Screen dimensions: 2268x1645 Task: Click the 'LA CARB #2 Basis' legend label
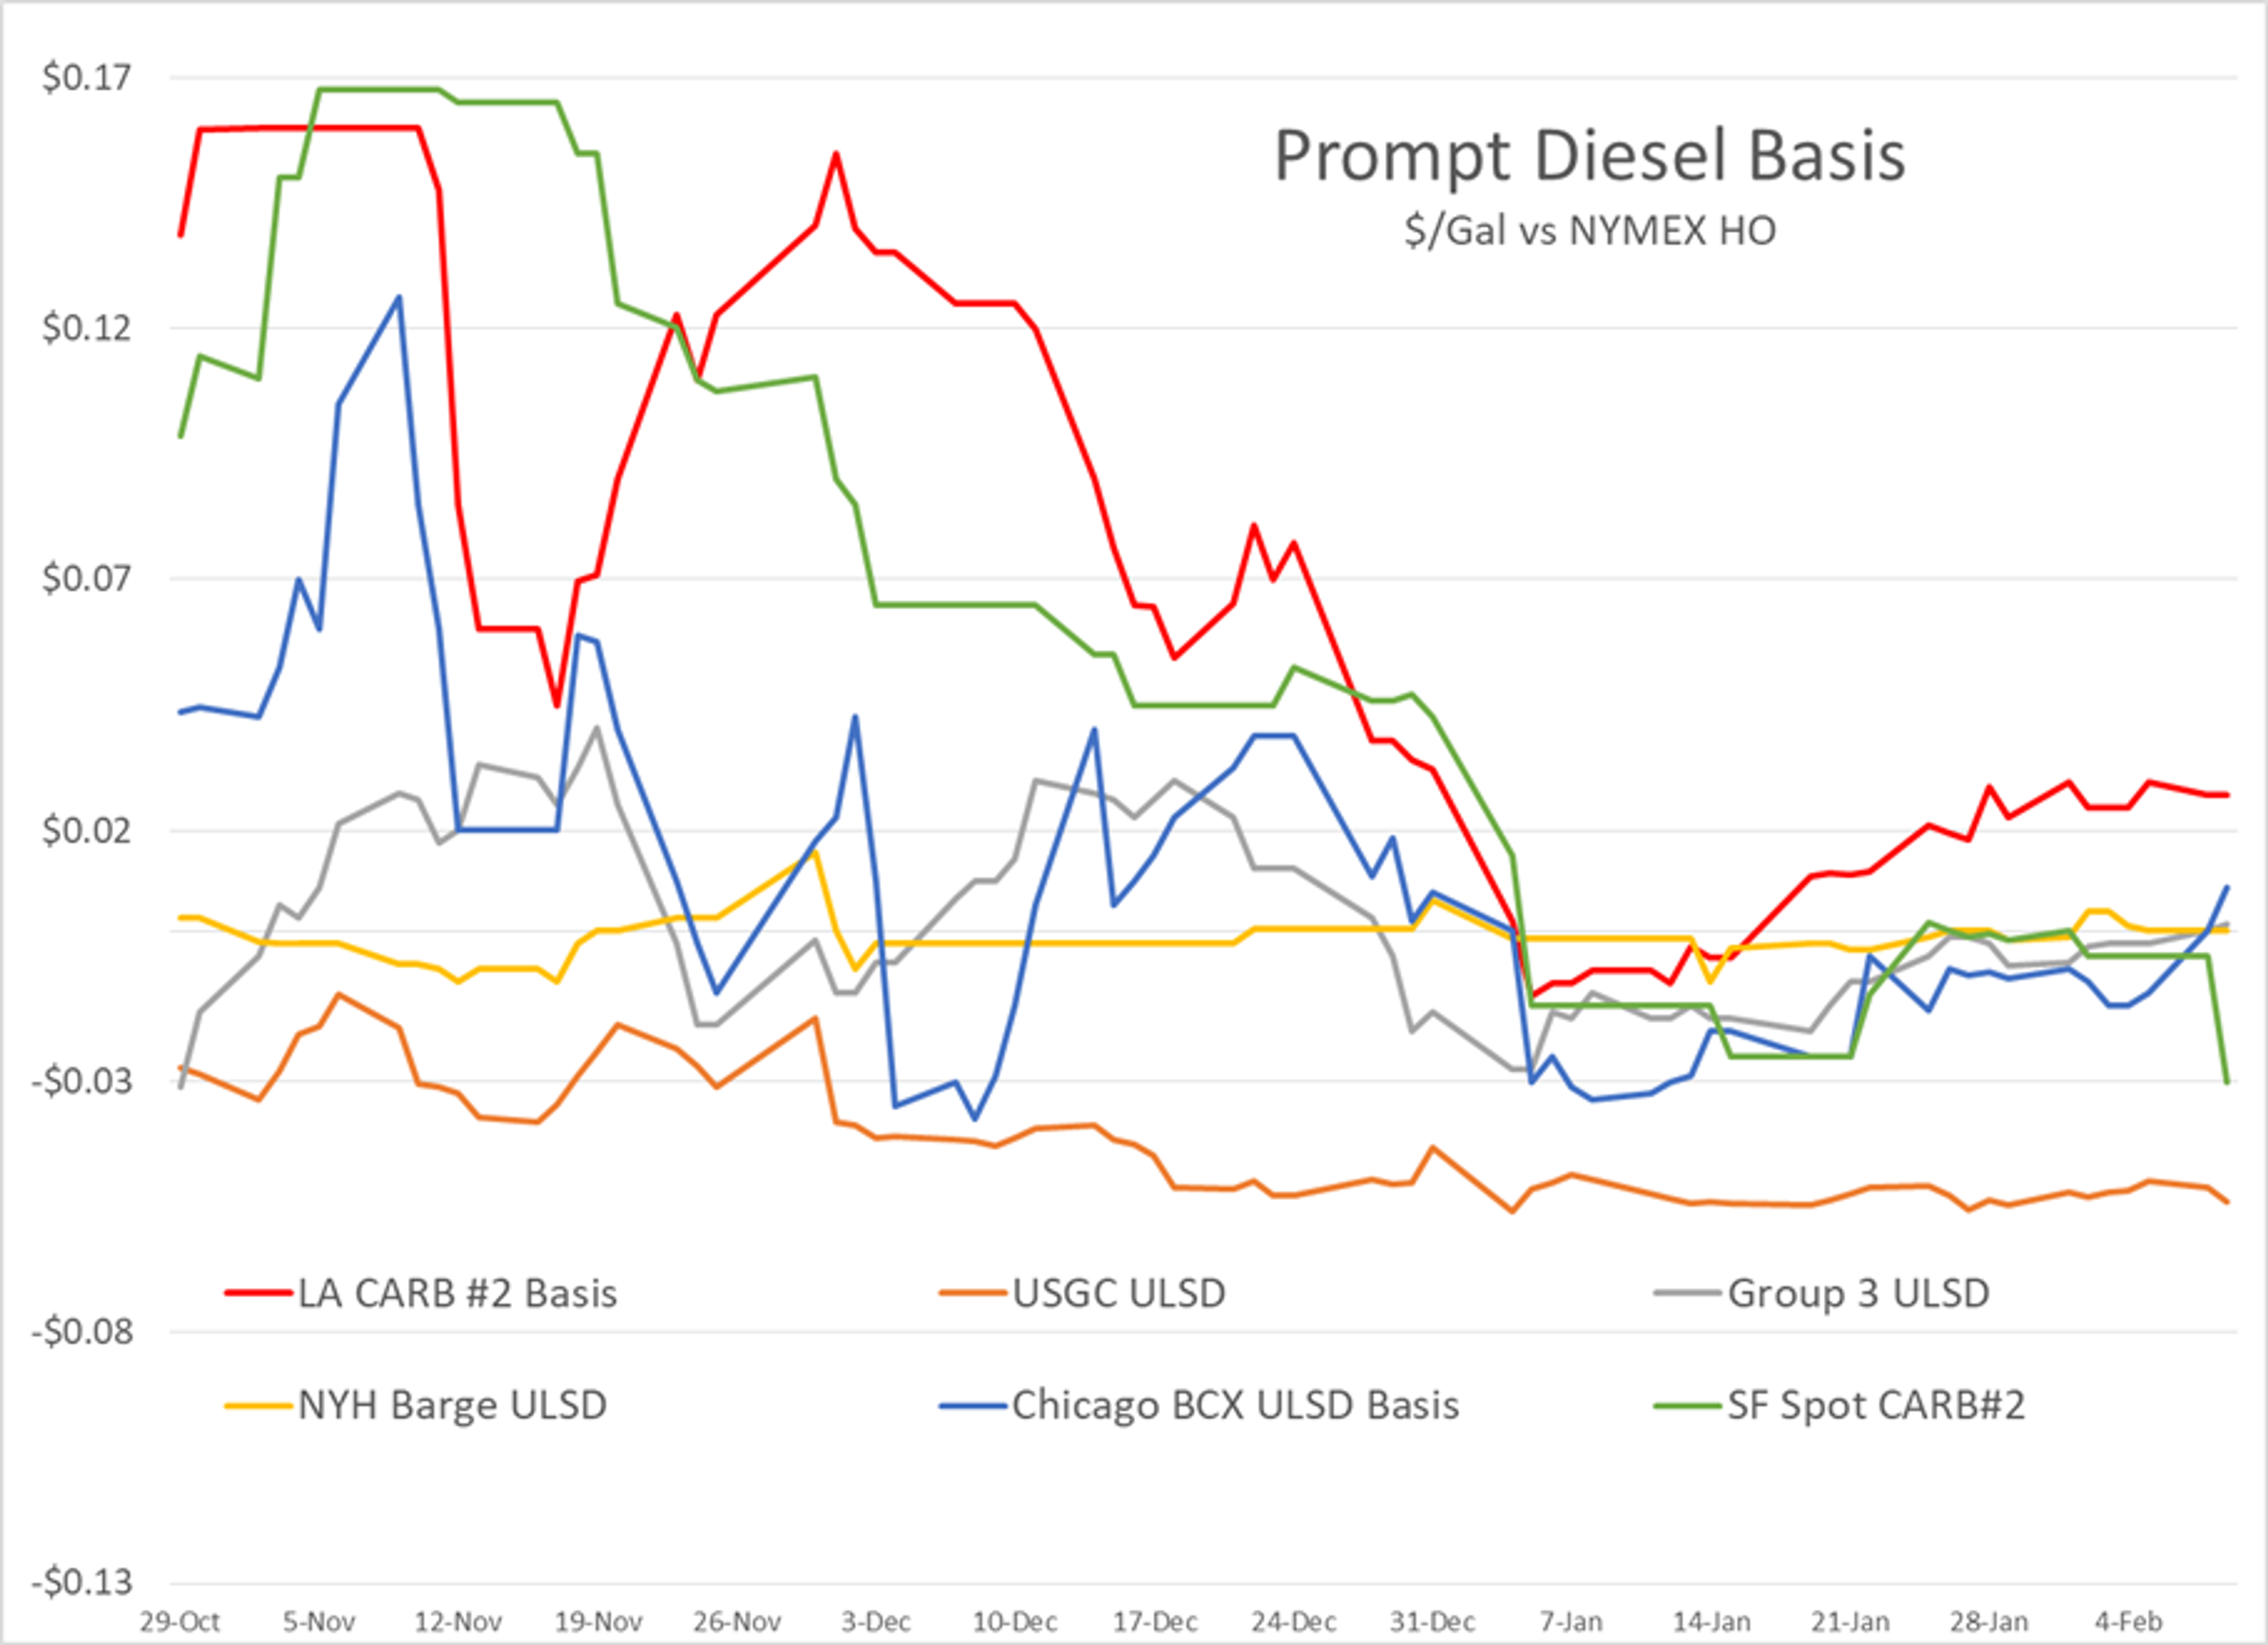458,1293
